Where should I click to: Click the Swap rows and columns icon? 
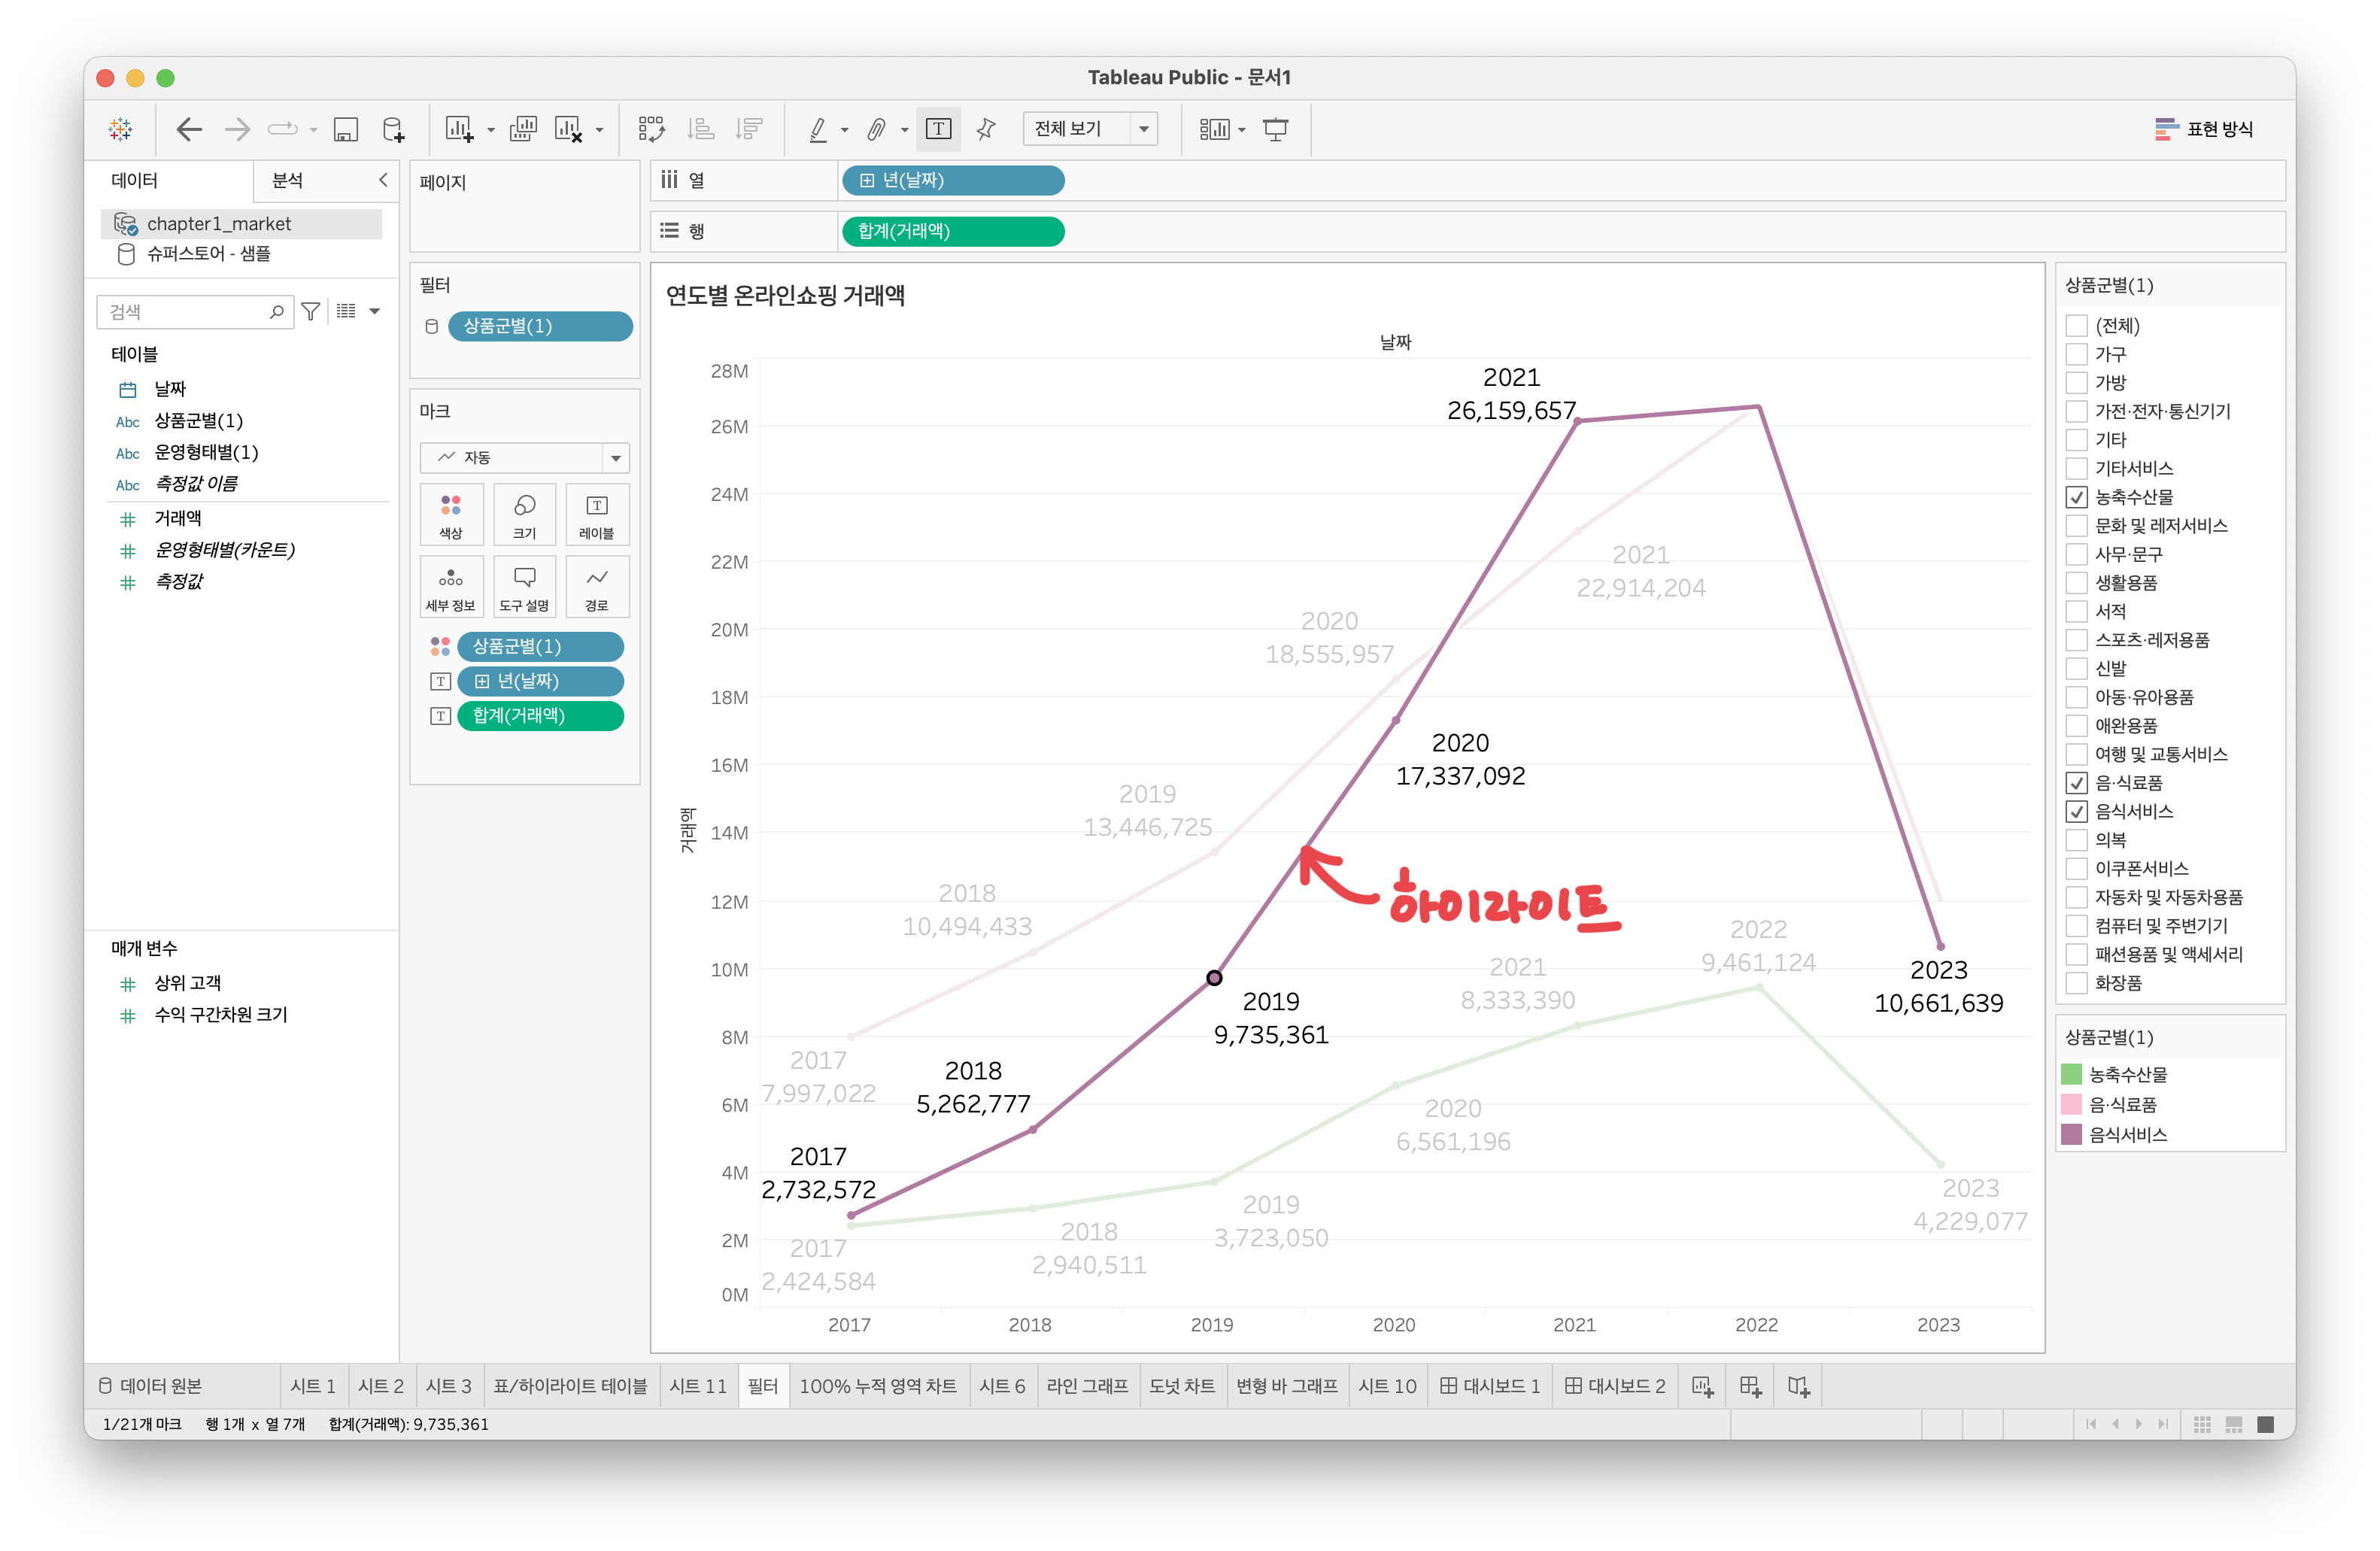651,129
